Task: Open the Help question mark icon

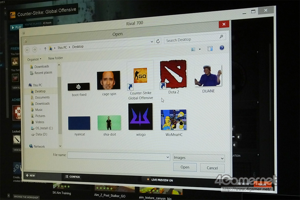Action: coord(222,48)
